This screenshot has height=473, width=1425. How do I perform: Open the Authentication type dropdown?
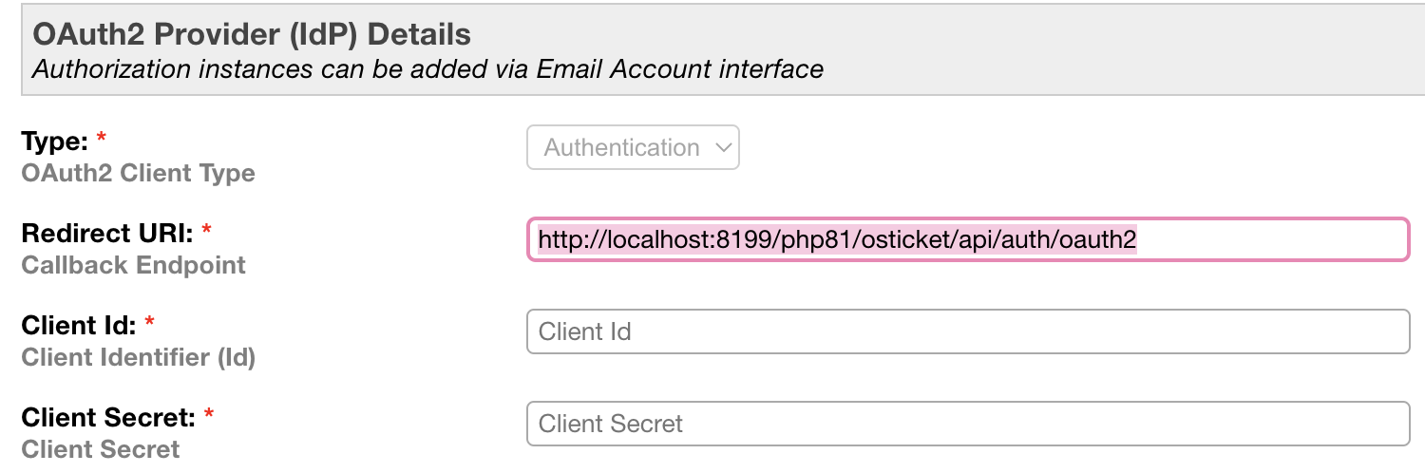[633, 147]
